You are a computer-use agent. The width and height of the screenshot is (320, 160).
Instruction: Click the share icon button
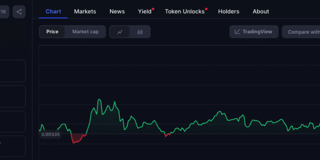[19, 12]
